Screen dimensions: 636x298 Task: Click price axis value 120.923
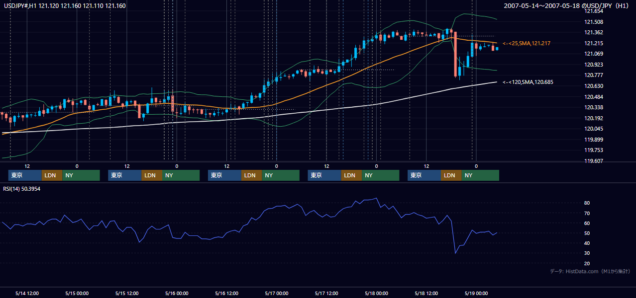point(594,65)
